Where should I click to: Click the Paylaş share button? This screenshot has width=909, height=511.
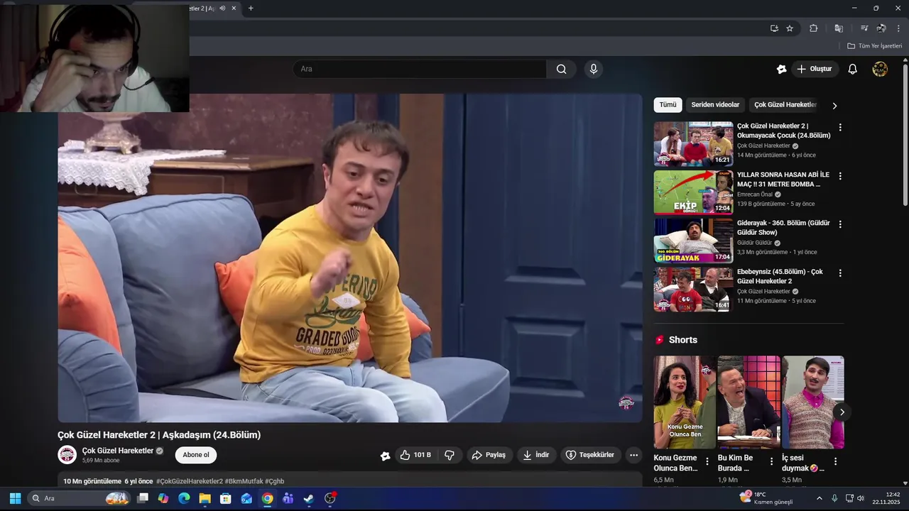click(x=489, y=455)
